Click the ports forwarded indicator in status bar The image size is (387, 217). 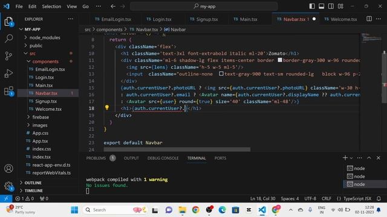click(44, 198)
